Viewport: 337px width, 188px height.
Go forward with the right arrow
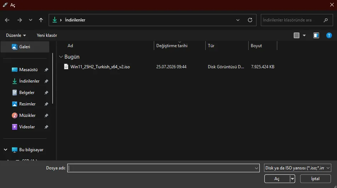(20, 20)
